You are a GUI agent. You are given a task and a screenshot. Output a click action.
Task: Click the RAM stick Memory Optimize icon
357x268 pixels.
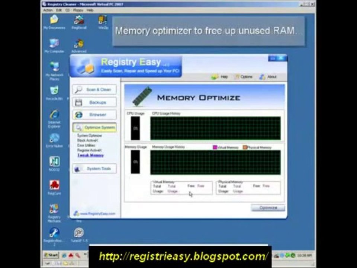coord(142,97)
